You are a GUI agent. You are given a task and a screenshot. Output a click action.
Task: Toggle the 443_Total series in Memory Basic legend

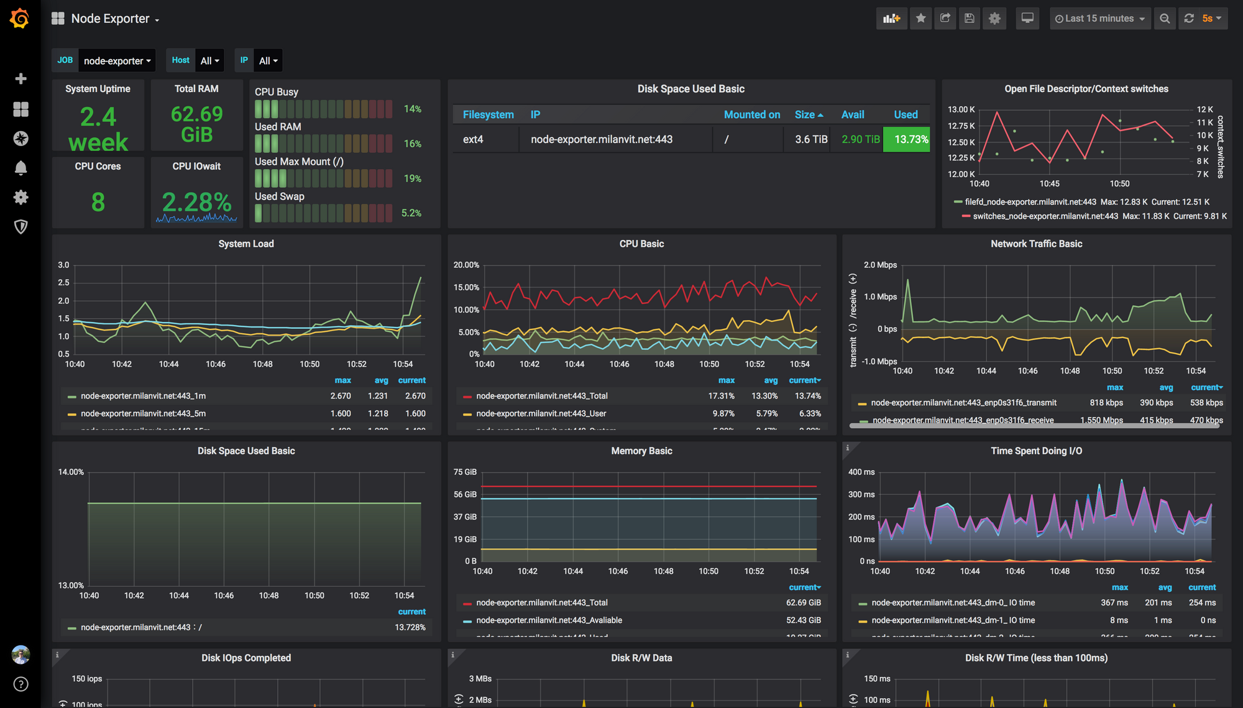pos(542,603)
